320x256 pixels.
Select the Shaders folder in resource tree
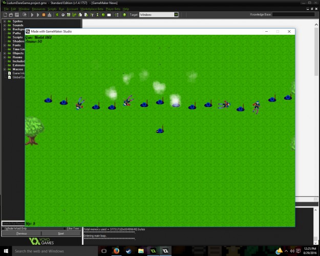(x=18, y=41)
